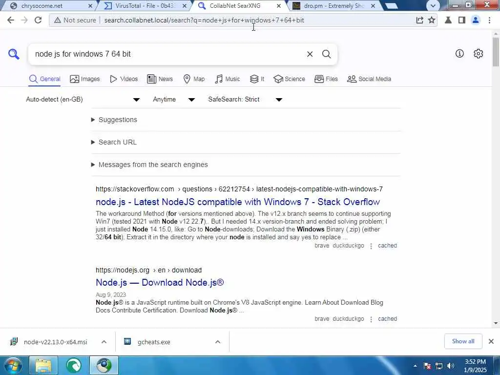Image resolution: width=500 pixels, height=375 pixels.
Task: Open cached version of stackoverflow result
Action: pyautogui.click(x=387, y=246)
